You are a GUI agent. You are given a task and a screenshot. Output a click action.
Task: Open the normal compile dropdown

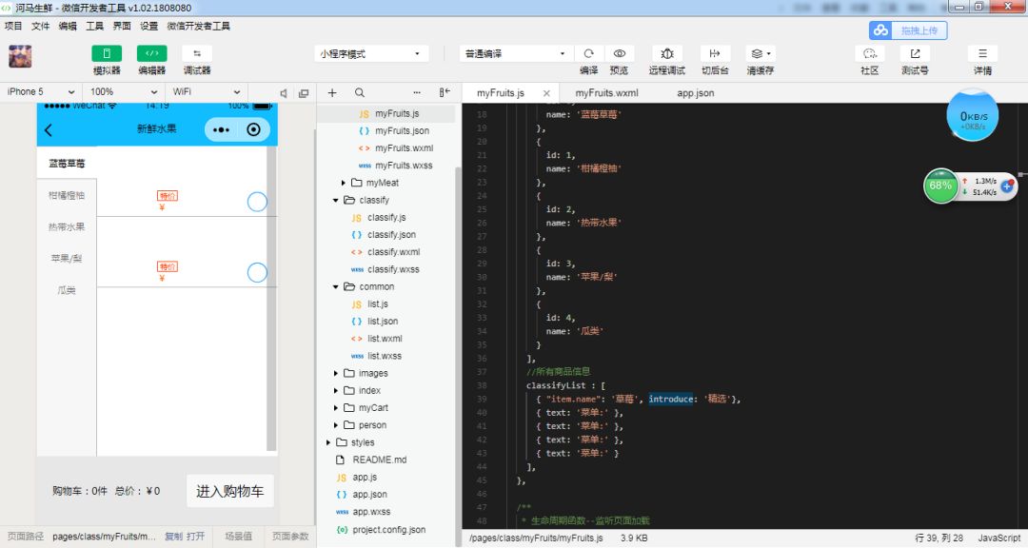(515, 53)
